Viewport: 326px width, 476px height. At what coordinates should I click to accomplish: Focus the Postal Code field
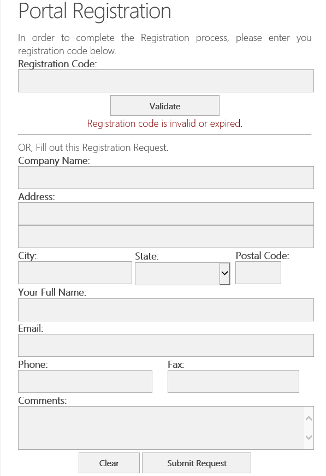258,273
